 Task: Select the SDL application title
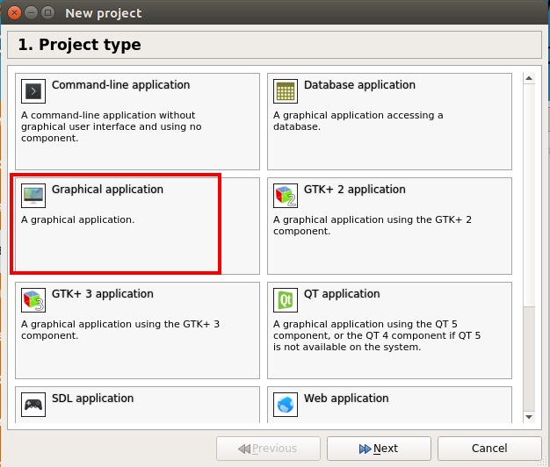tap(93, 398)
